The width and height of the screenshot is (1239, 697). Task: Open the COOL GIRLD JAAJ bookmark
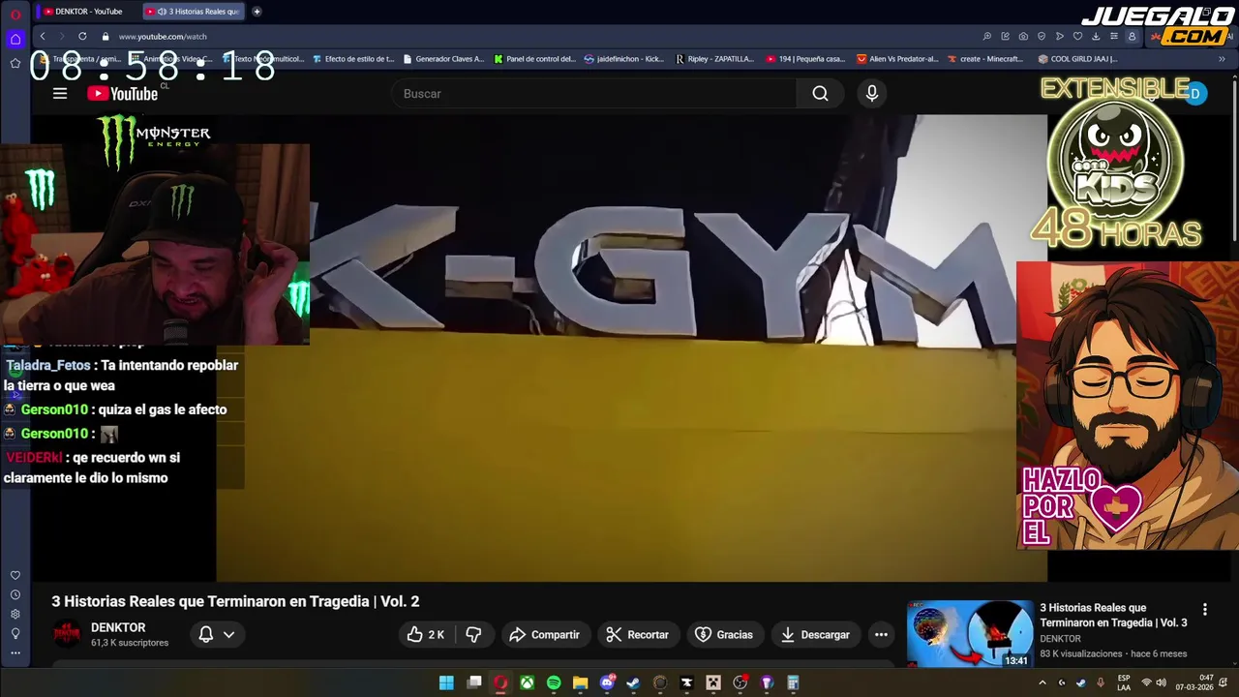(x=1077, y=59)
